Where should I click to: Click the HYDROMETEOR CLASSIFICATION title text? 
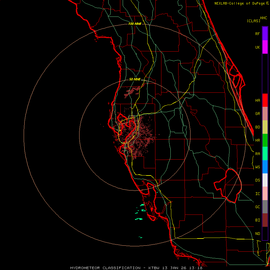click(105, 268)
